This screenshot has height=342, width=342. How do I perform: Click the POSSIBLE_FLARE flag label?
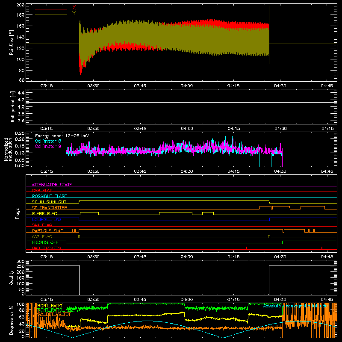pos(49,196)
